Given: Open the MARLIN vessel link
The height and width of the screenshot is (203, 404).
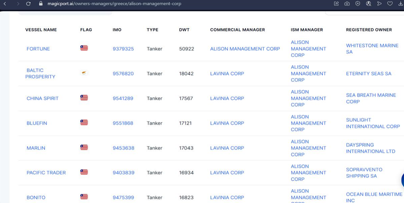Looking at the screenshot, I should 36,148.
